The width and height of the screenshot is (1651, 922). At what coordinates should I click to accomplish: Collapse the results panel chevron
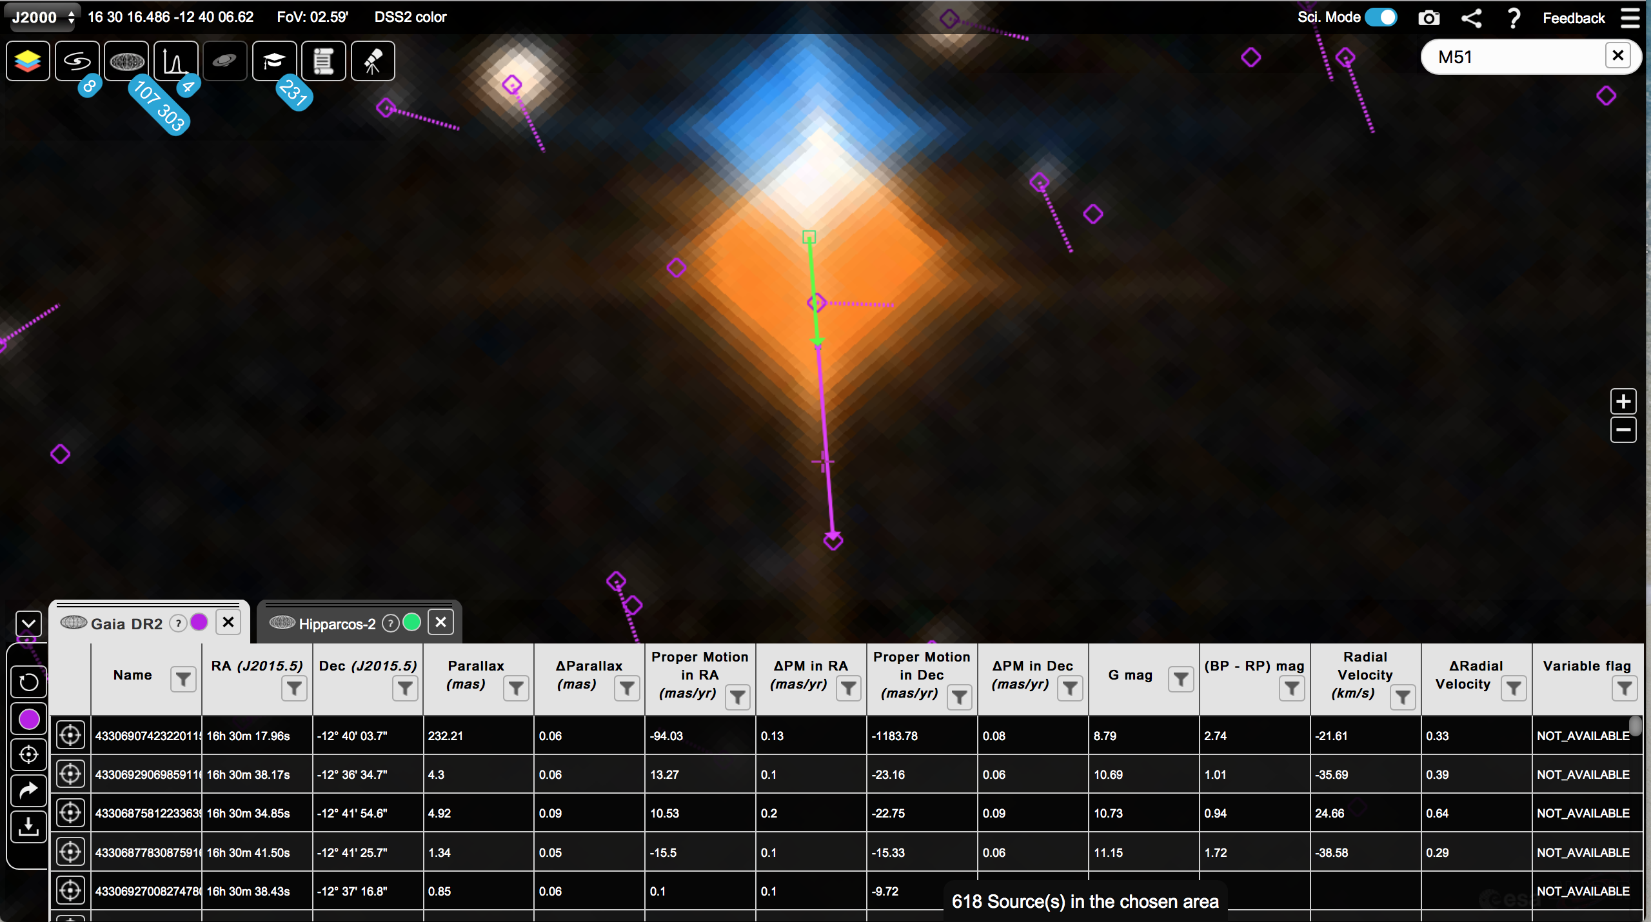click(x=29, y=623)
